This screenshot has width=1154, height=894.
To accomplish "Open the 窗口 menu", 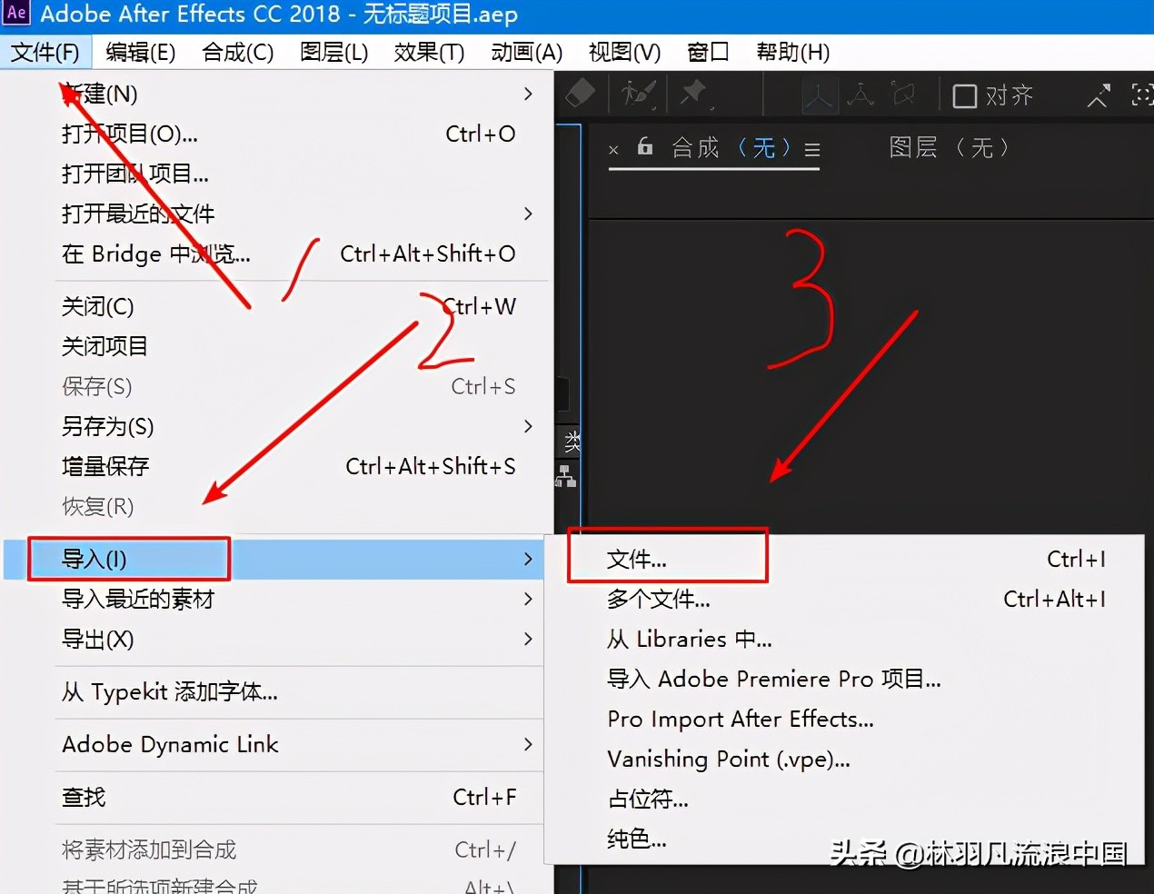I will coord(708,52).
